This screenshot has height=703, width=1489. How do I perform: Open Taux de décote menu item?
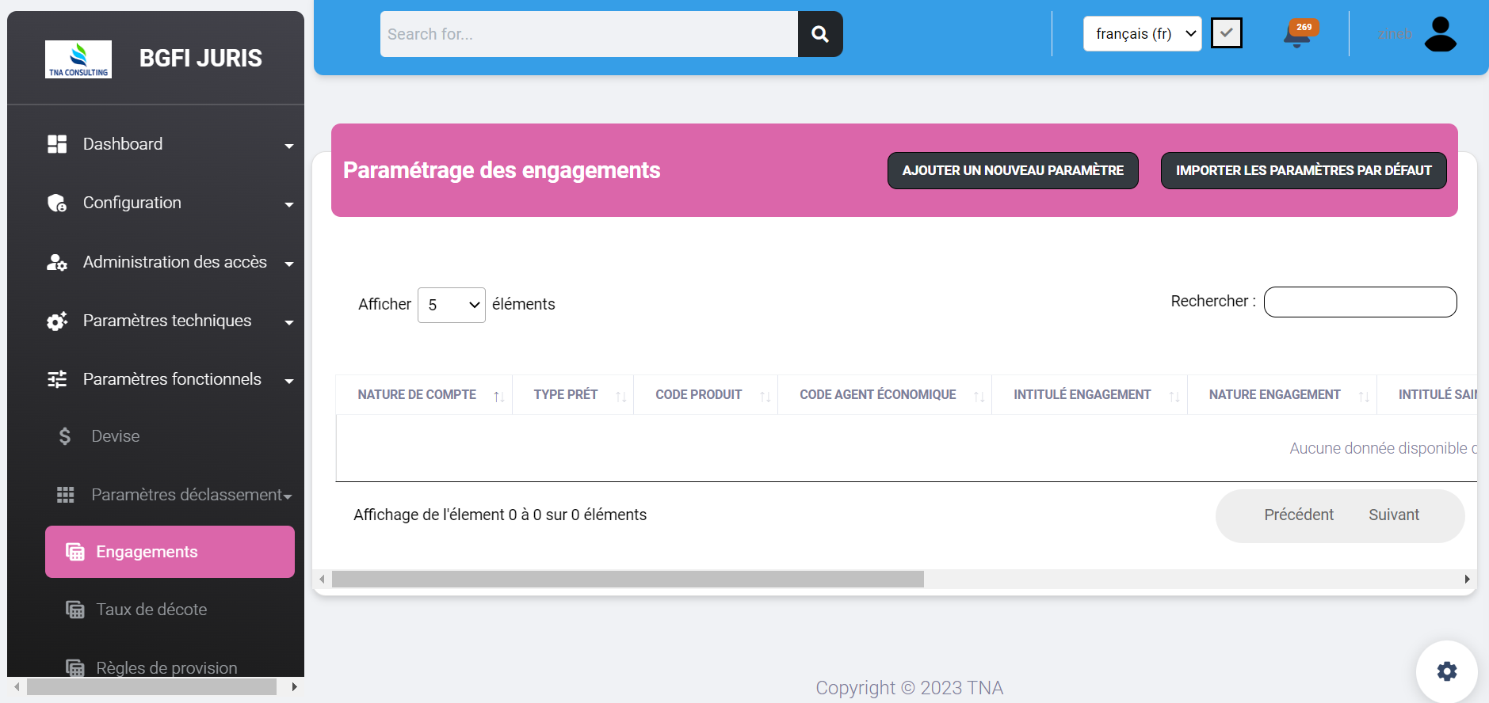151,610
